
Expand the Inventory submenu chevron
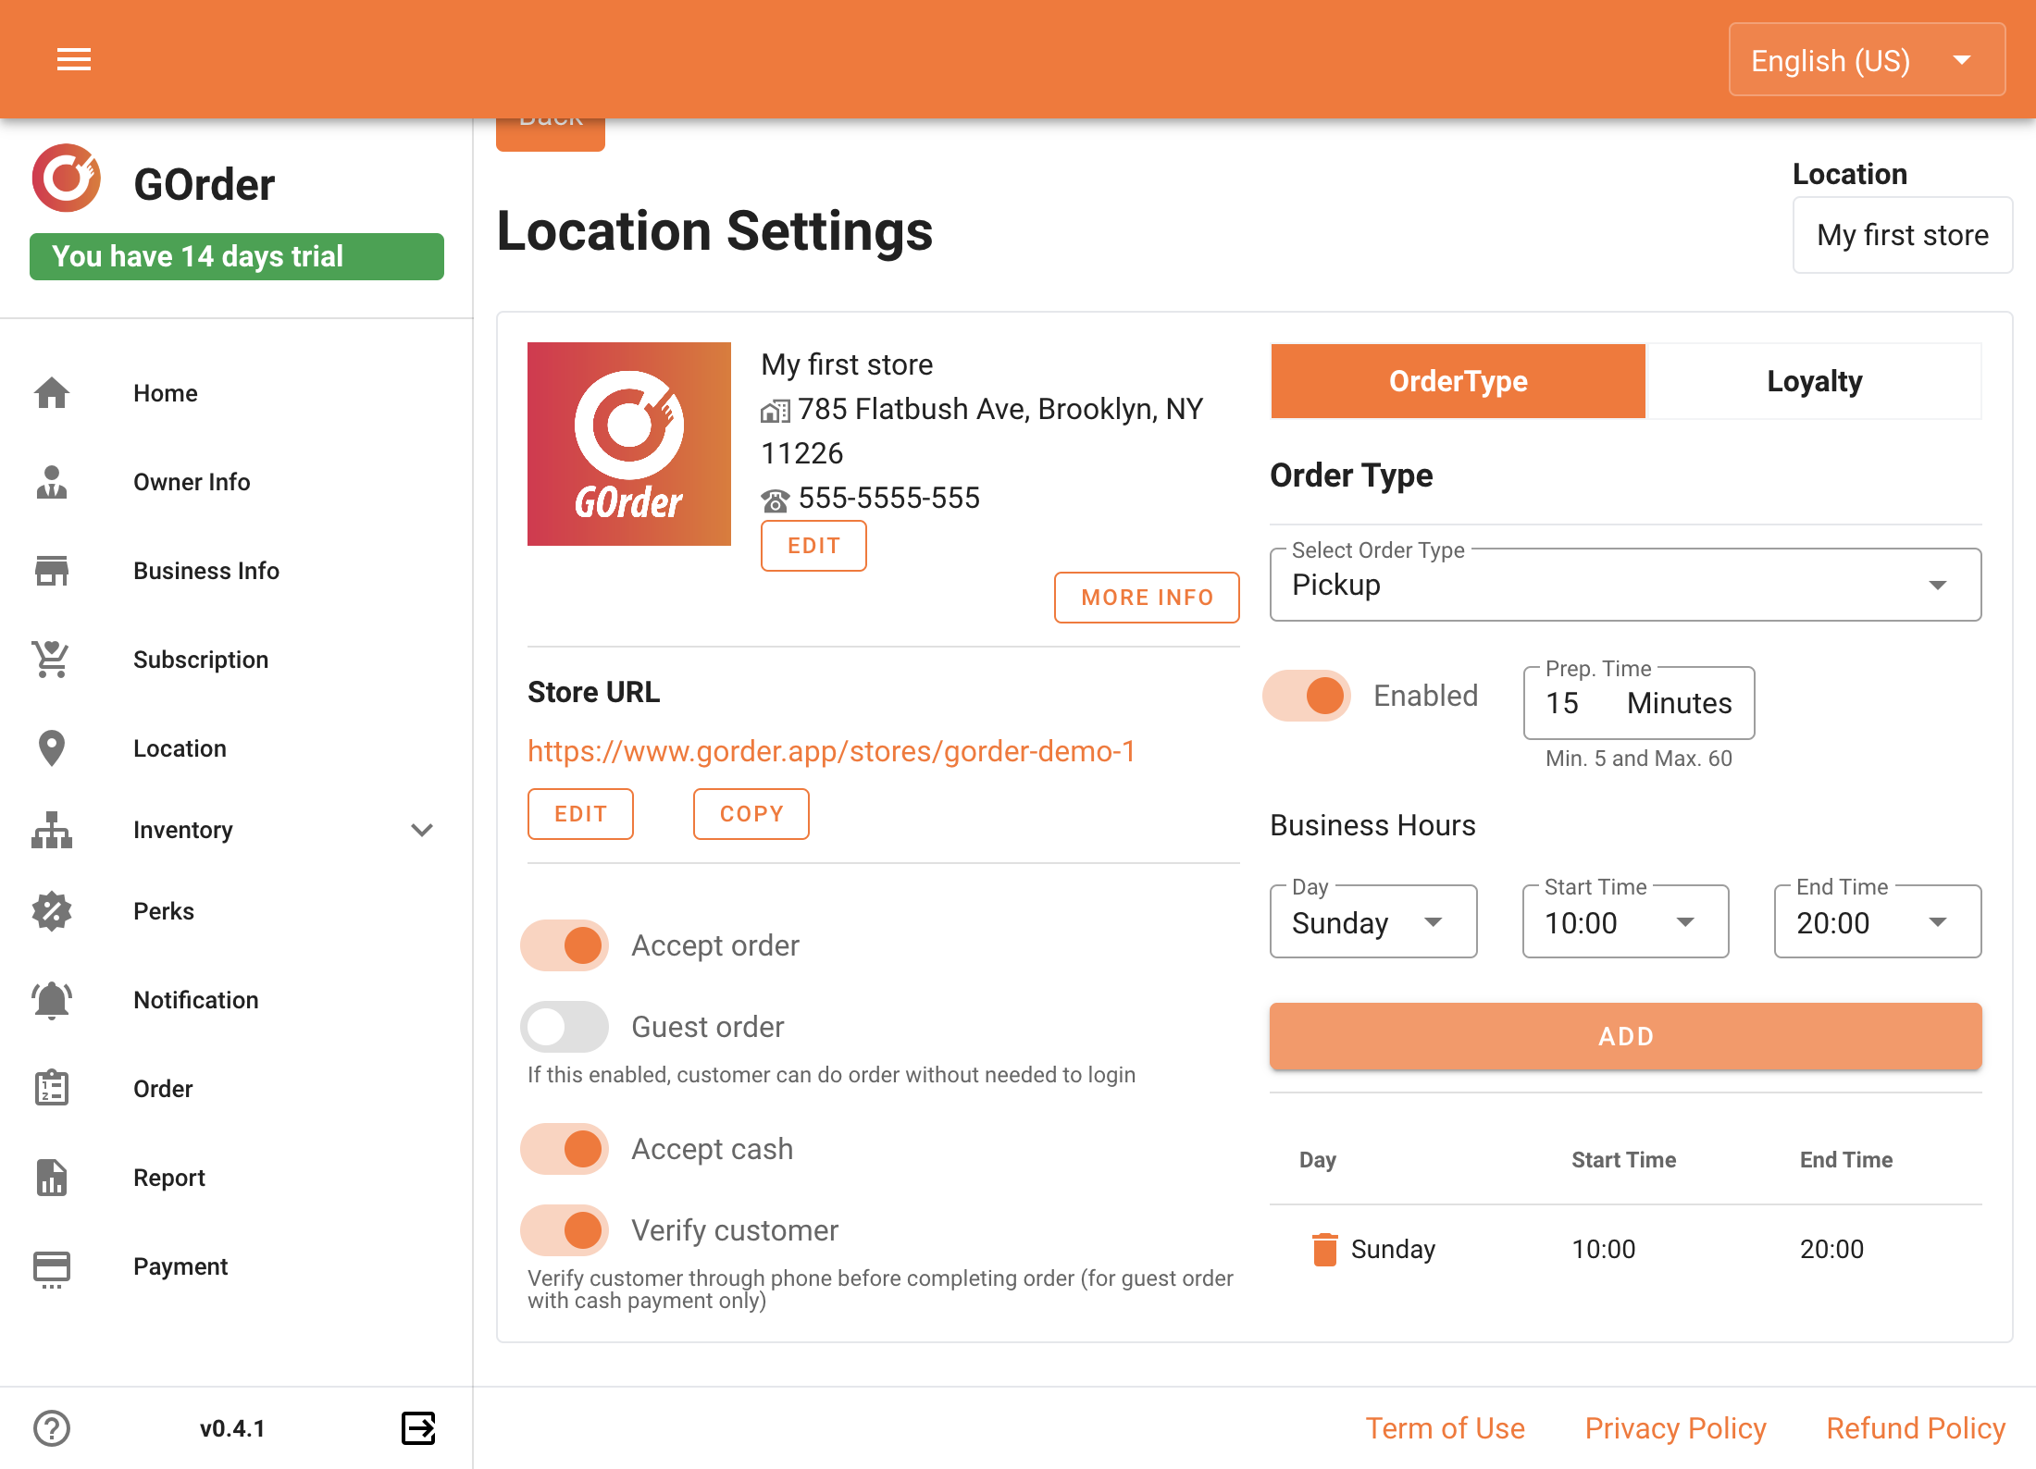(422, 830)
